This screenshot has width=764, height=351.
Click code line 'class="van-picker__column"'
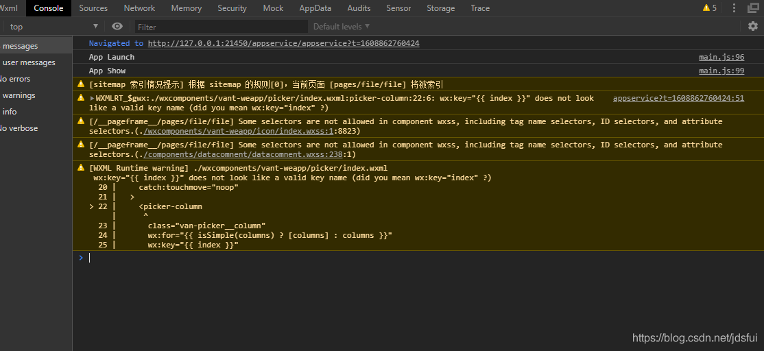[x=206, y=226]
